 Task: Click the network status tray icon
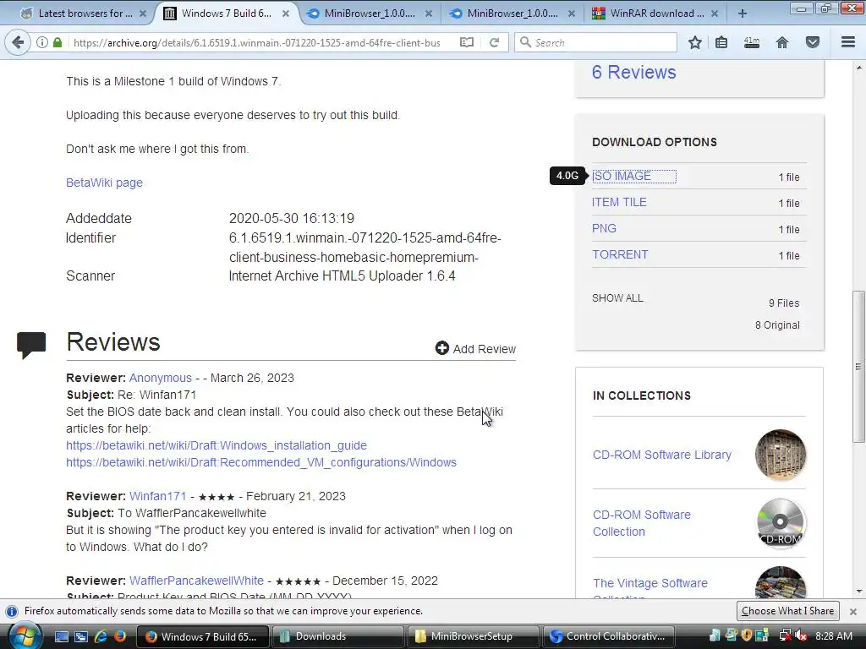click(784, 635)
